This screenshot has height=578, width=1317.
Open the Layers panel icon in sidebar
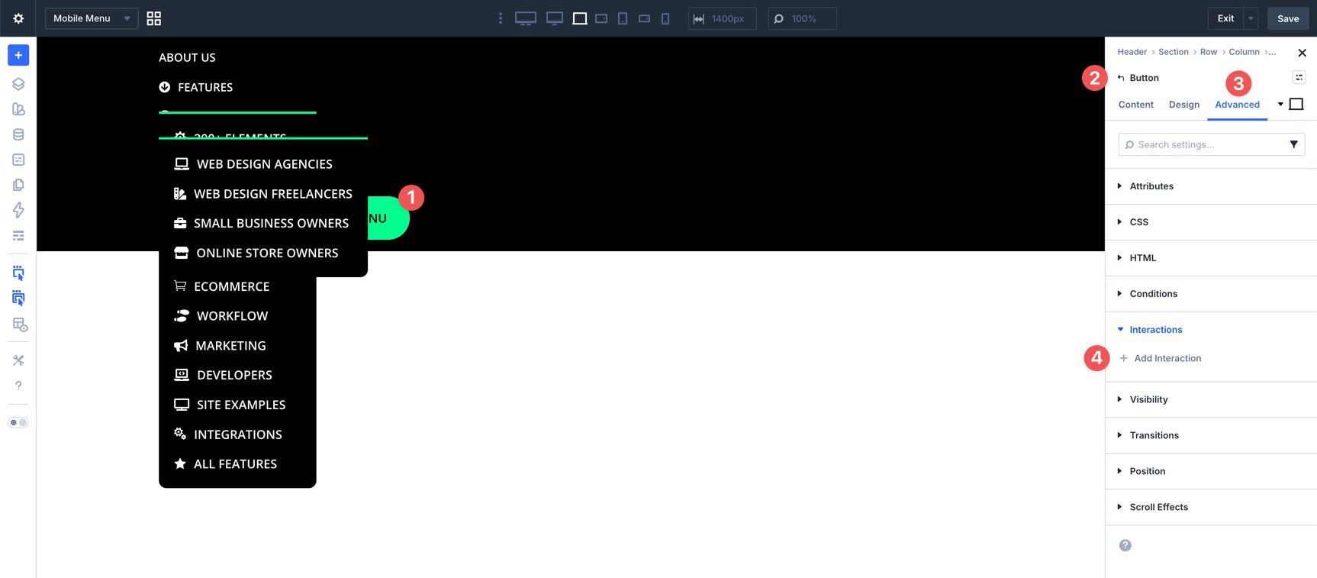tap(18, 84)
